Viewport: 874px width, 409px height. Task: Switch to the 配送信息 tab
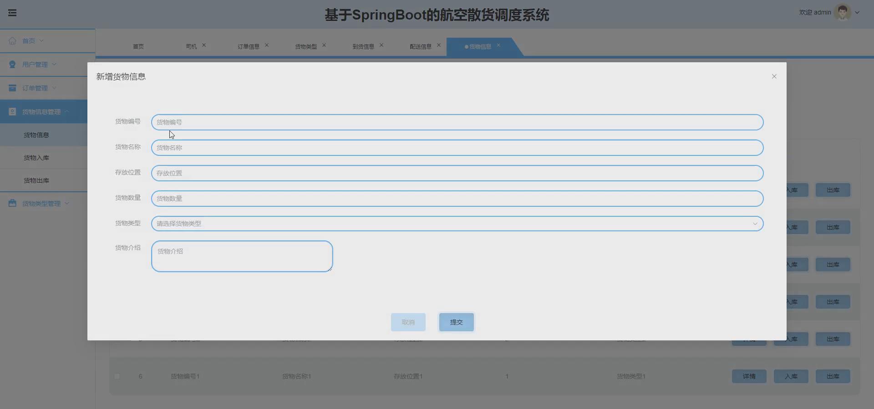[421, 47]
